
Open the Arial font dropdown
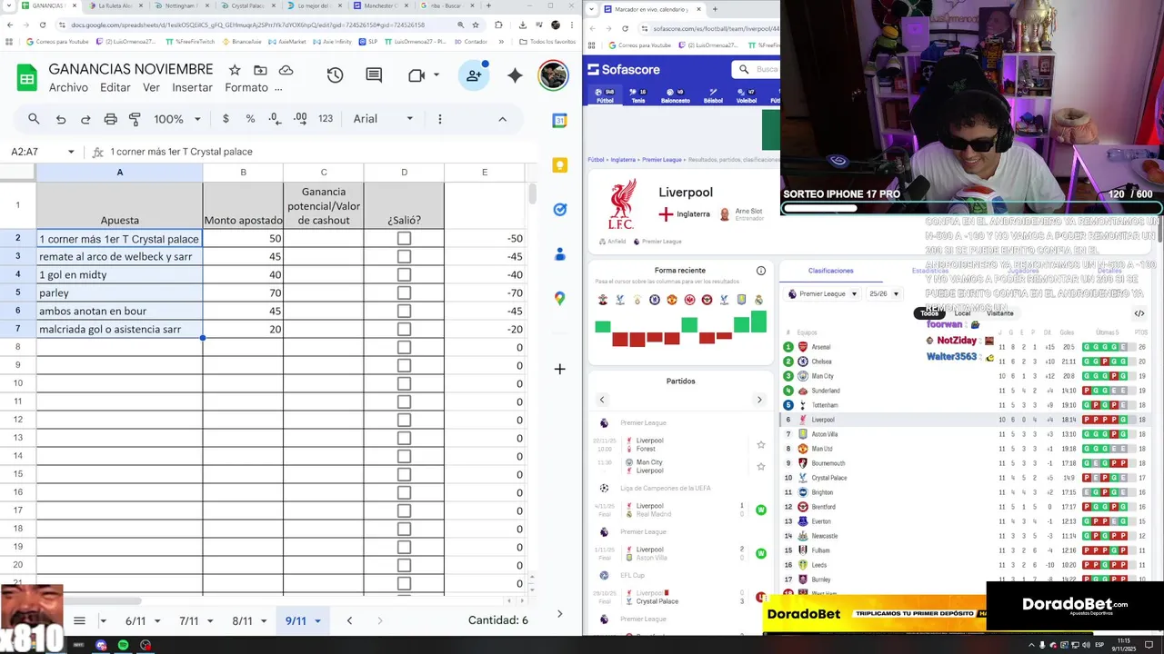tap(384, 119)
